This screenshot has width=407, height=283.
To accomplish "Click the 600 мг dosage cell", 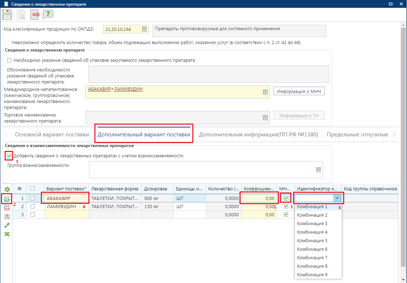I will (158, 198).
